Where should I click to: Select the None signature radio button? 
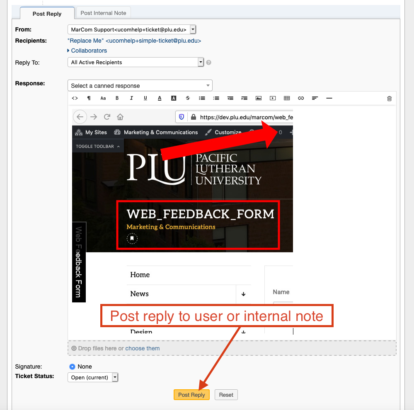72,367
